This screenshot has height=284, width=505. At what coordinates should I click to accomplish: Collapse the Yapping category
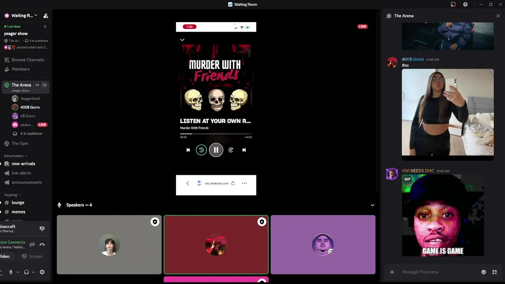pos(13,195)
